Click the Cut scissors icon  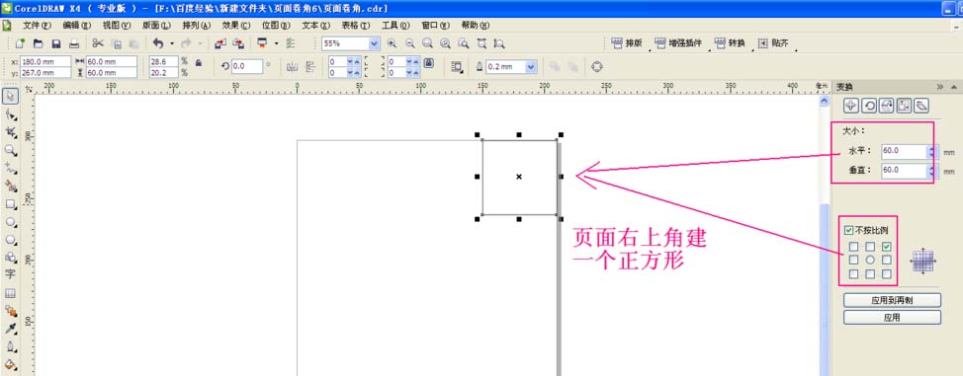point(98,43)
